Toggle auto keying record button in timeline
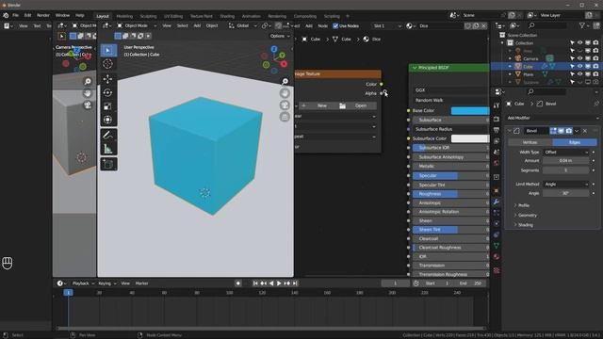The width and height of the screenshot is (603, 339). (238, 283)
